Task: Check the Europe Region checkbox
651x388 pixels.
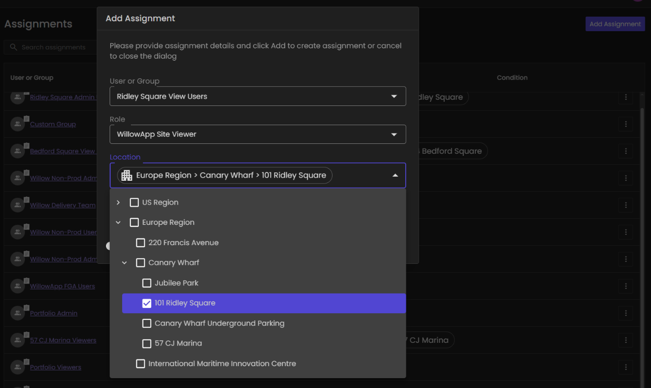Action: pos(134,222)
